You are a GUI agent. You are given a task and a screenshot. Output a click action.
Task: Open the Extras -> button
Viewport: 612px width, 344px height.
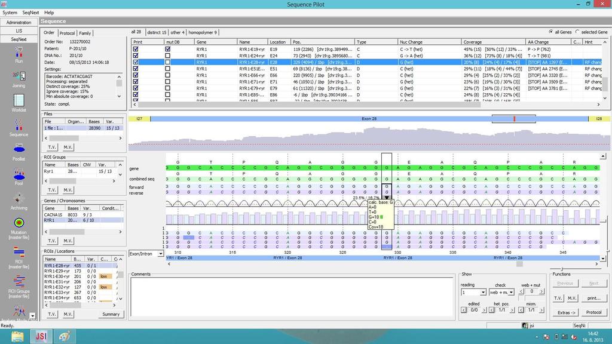pos(567,312)
